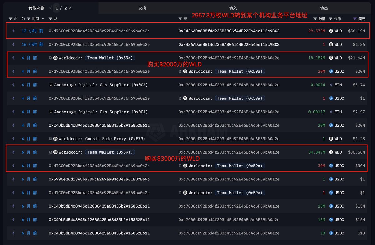This screenshot has width=375, height=245.
Task: Click the current page number field showing 1
Action: click(x=56, y=8)
